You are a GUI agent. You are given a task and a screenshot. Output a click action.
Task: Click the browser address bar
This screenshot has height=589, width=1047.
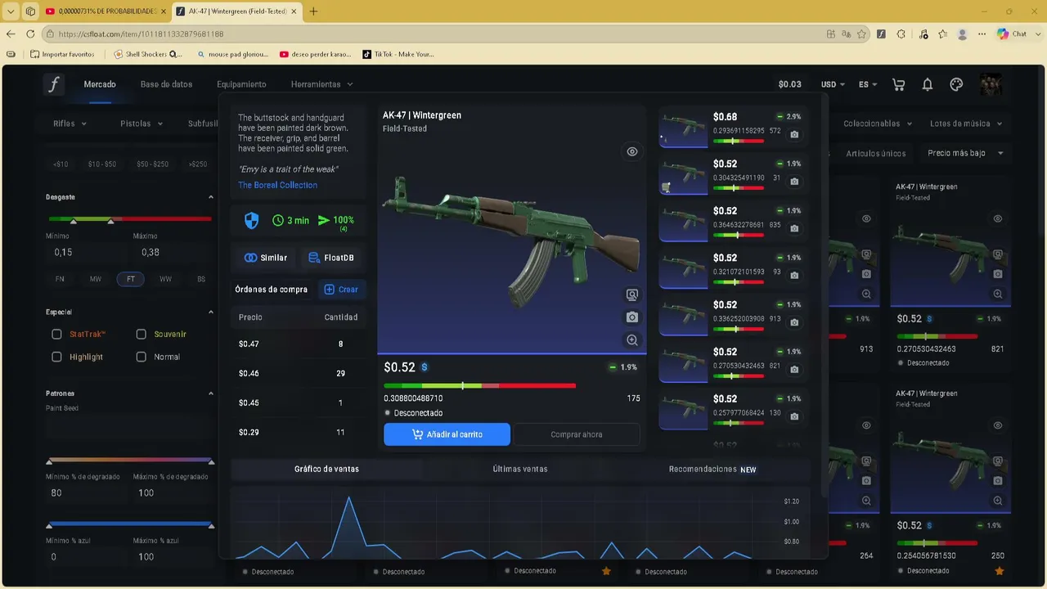[434, 34]
